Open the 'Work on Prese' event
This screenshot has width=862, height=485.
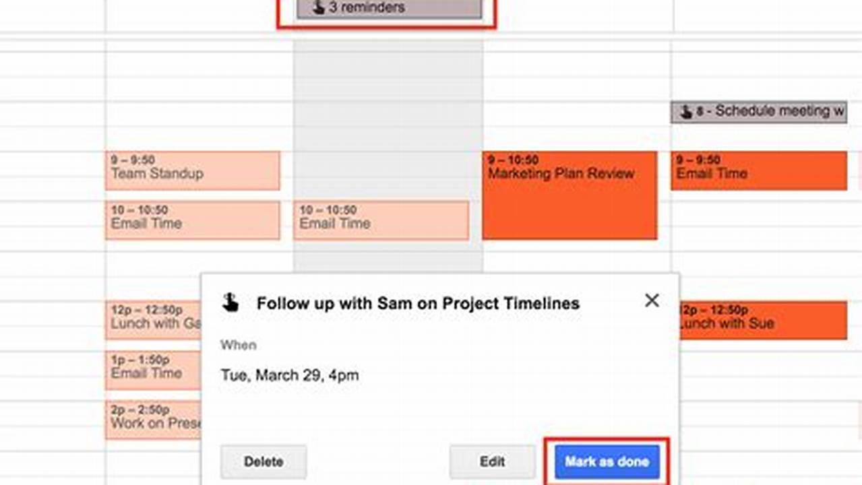click(153, 418)
